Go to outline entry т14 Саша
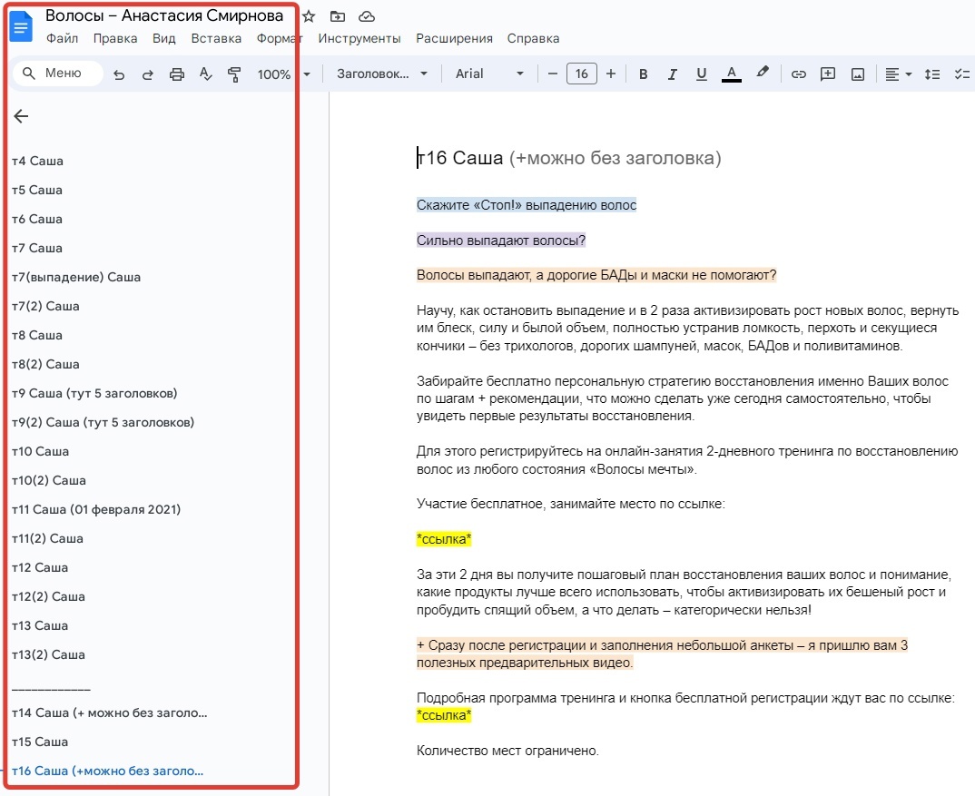The height and width of the screenshot is (796, 975). 109,713
